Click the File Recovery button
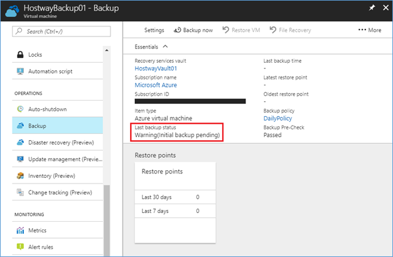This screenshot has height=257, width=393. pos(290,30)
